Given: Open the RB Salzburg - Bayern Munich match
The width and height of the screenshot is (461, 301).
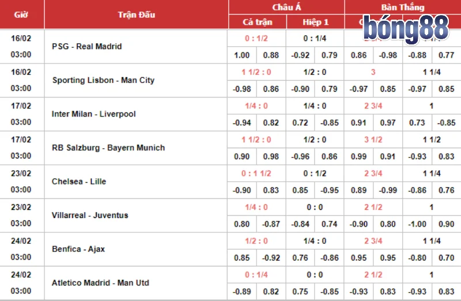Looking at the screenshot, I should (x=108, y=148).
